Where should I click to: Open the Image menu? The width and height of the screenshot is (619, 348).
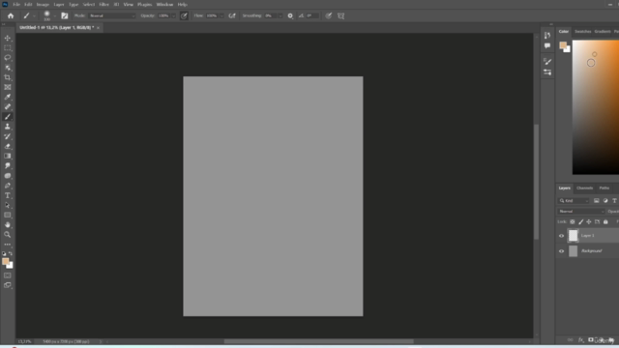(x=43, y=4)
